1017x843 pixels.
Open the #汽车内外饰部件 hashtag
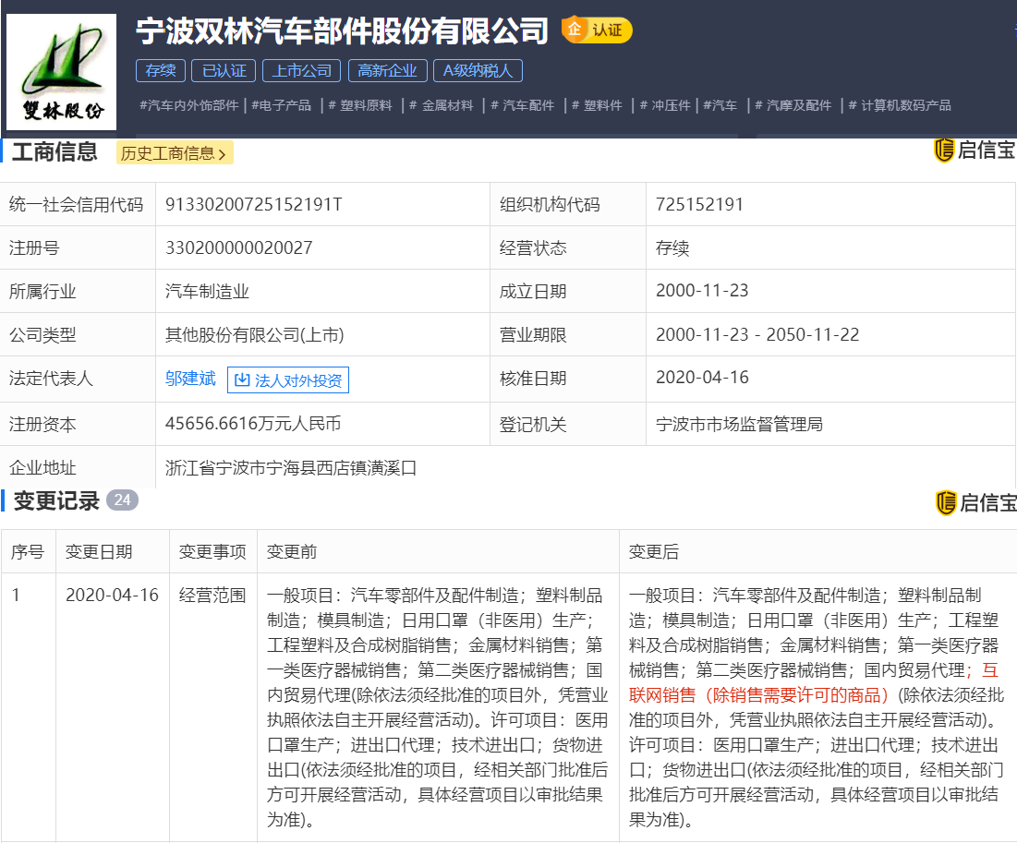[189, 105]
